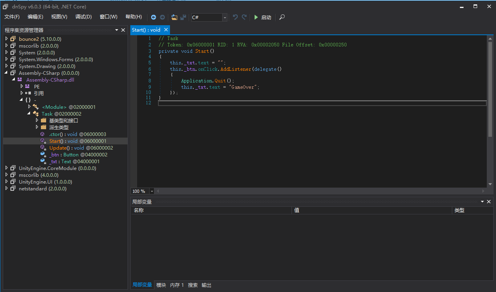Open the 编辑(E) menu
The height and width of the screenshot is (292, 496).
pyautogui.click(x=35, y=17)
